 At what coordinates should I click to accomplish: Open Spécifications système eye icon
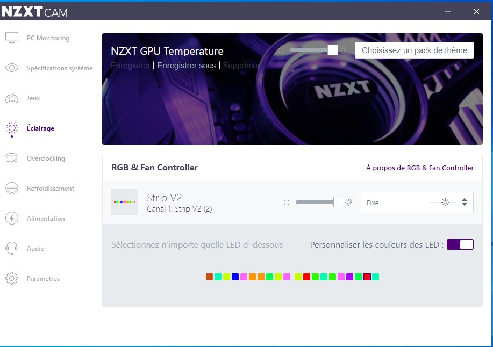(12, 68)
